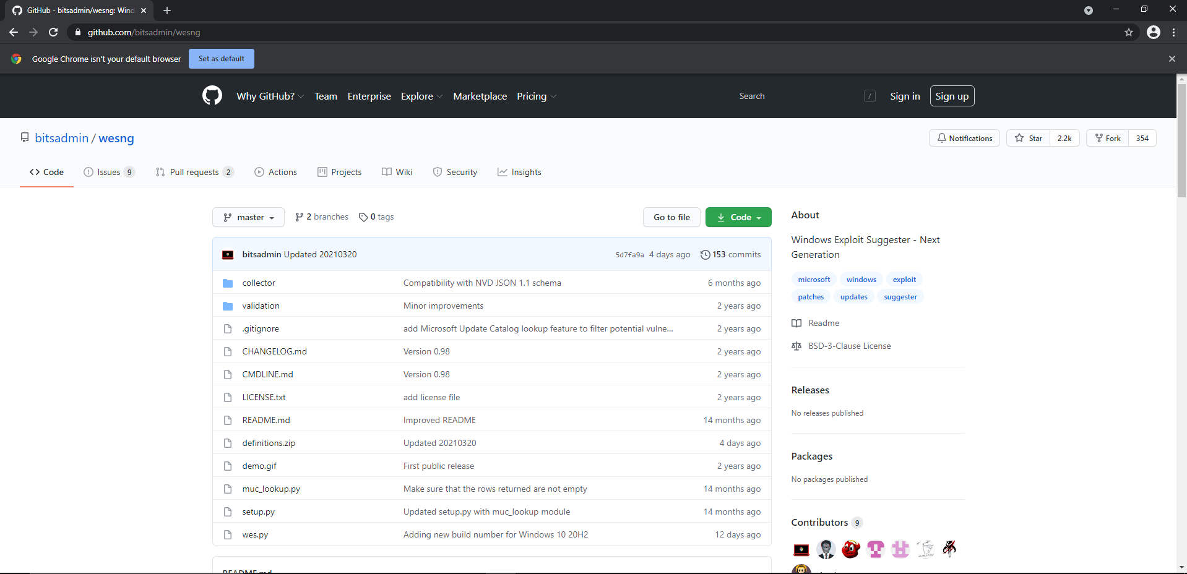1187x574 pixels.
Task: Open the Marketplace nav link
Action: 480,96
